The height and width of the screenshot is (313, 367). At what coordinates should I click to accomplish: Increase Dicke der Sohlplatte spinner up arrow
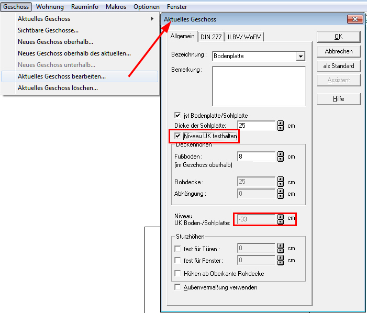pos(281,124)
